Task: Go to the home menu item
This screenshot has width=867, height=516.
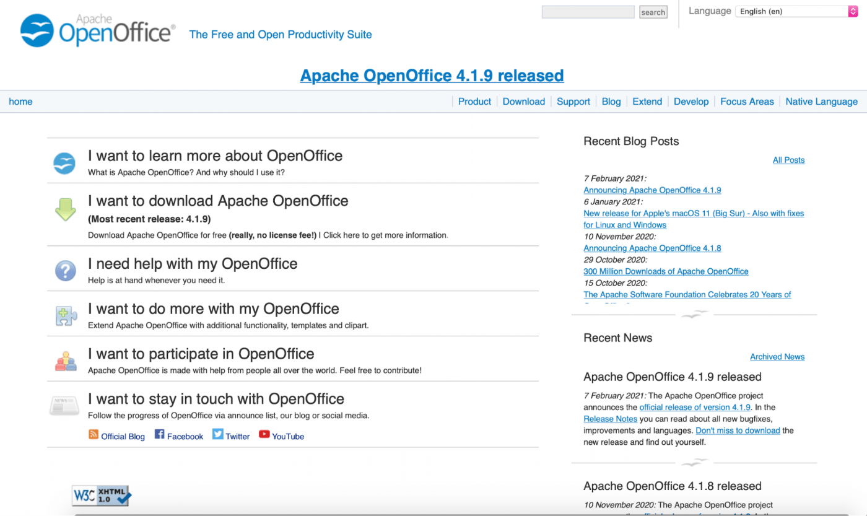Action: (20, 102)
